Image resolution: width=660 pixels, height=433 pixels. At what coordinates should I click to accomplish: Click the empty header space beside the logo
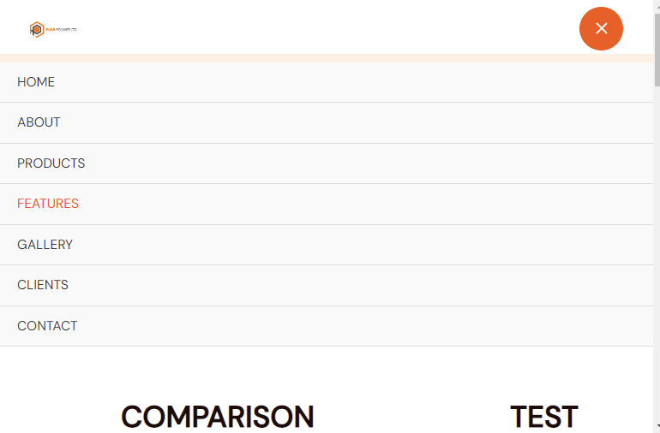(328, 28)
